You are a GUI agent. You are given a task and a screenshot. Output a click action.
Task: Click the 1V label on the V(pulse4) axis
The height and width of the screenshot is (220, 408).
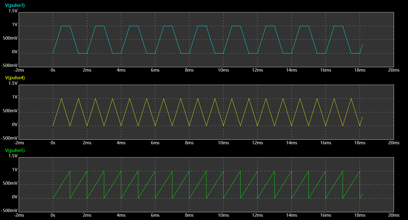(x=15, y=97)
